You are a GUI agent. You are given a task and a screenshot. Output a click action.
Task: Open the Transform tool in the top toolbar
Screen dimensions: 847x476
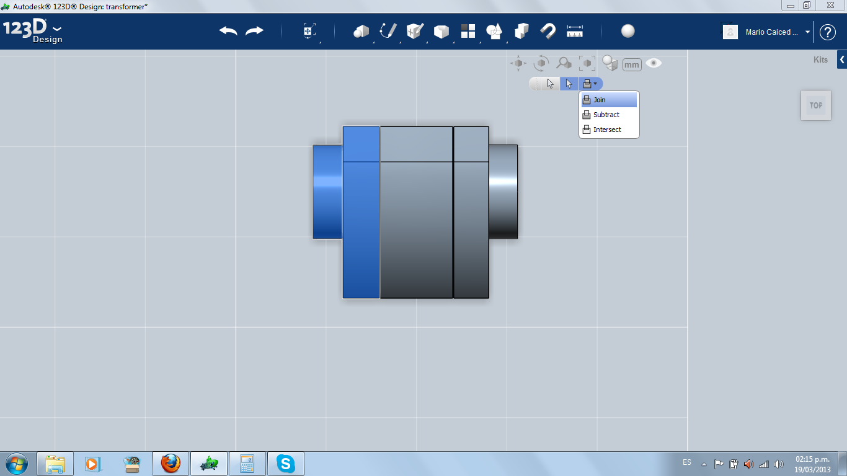[x=309, y=31]
